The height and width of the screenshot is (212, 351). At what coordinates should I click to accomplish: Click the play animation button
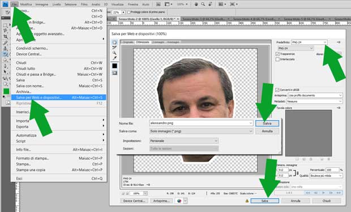click(x=323, y=193)
